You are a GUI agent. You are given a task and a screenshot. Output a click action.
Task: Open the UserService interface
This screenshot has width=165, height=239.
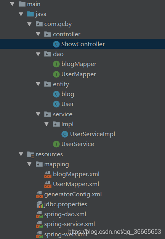click(78, 144)
